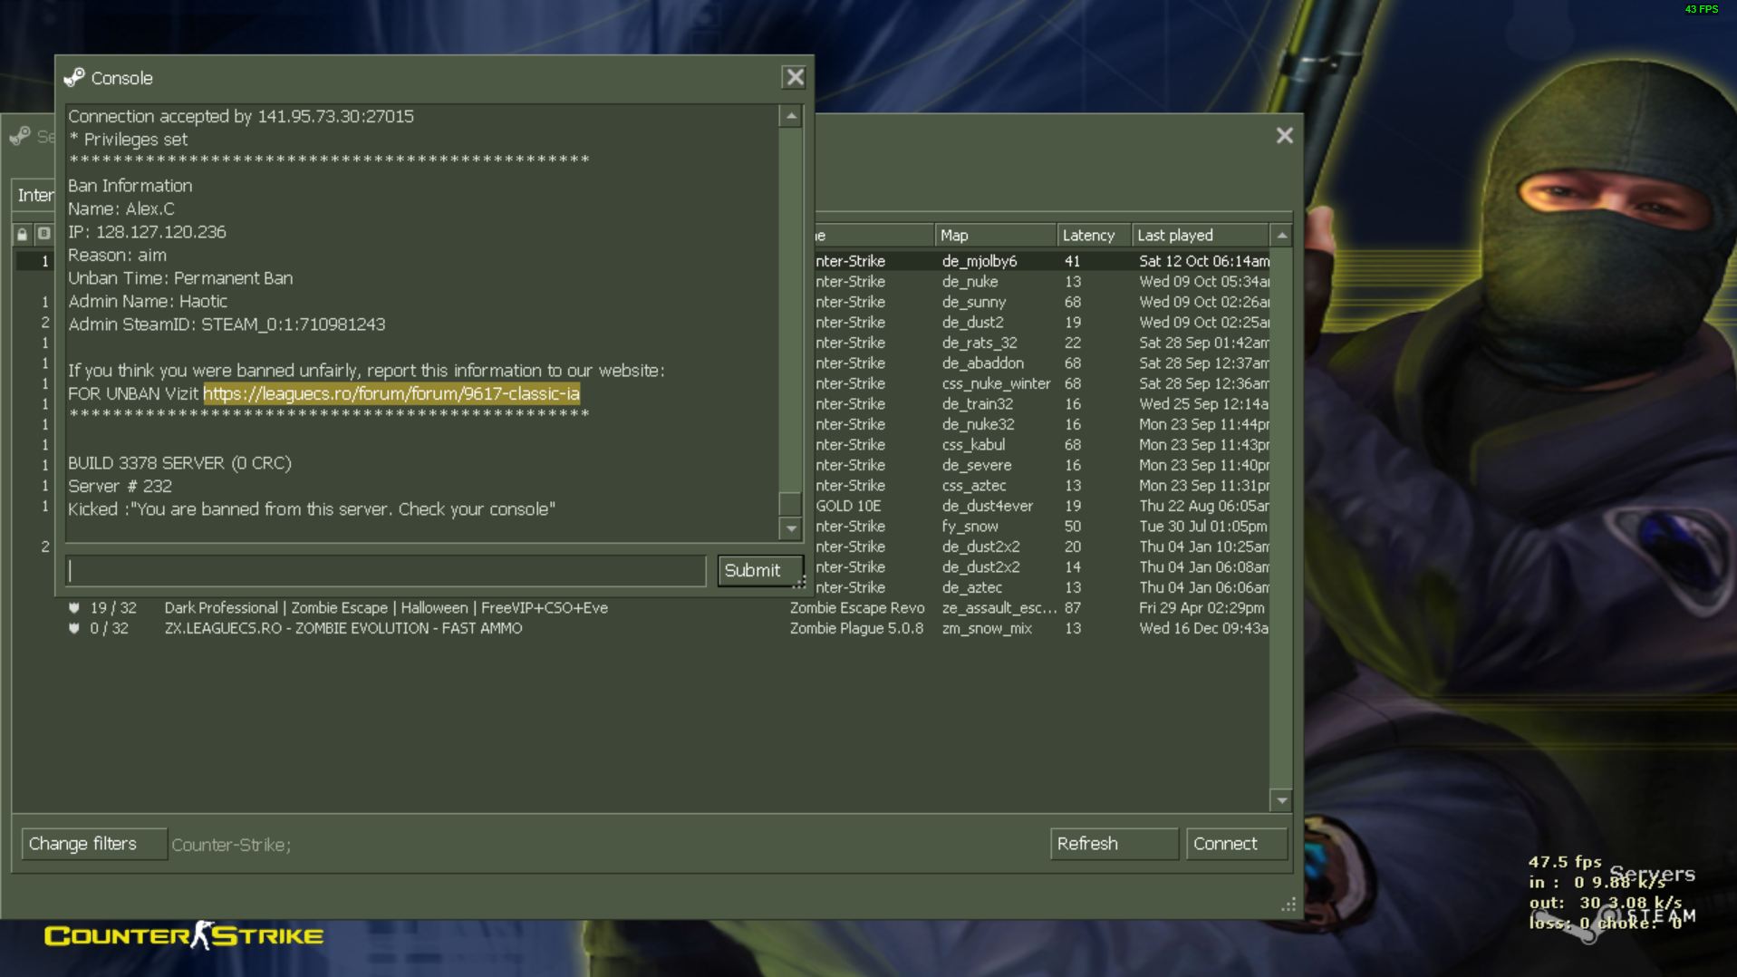This screenshot has height=977, width=1737.
Task: Click the browser window resize grip
Action: [x=1288, y=904]
